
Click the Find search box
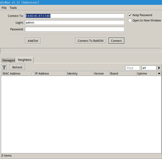132,68
